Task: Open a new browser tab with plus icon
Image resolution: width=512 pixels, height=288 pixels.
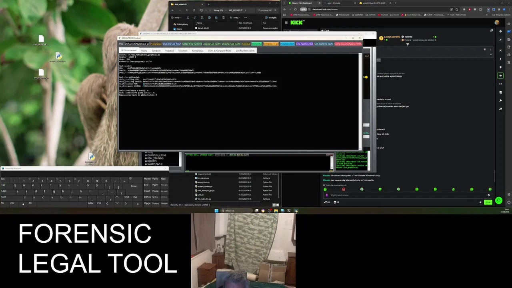Action: coord(396,3)
